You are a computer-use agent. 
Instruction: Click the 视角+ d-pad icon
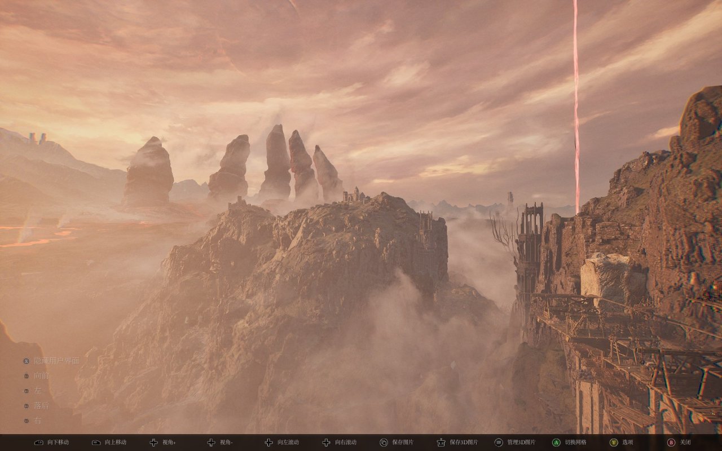(153, 443)
